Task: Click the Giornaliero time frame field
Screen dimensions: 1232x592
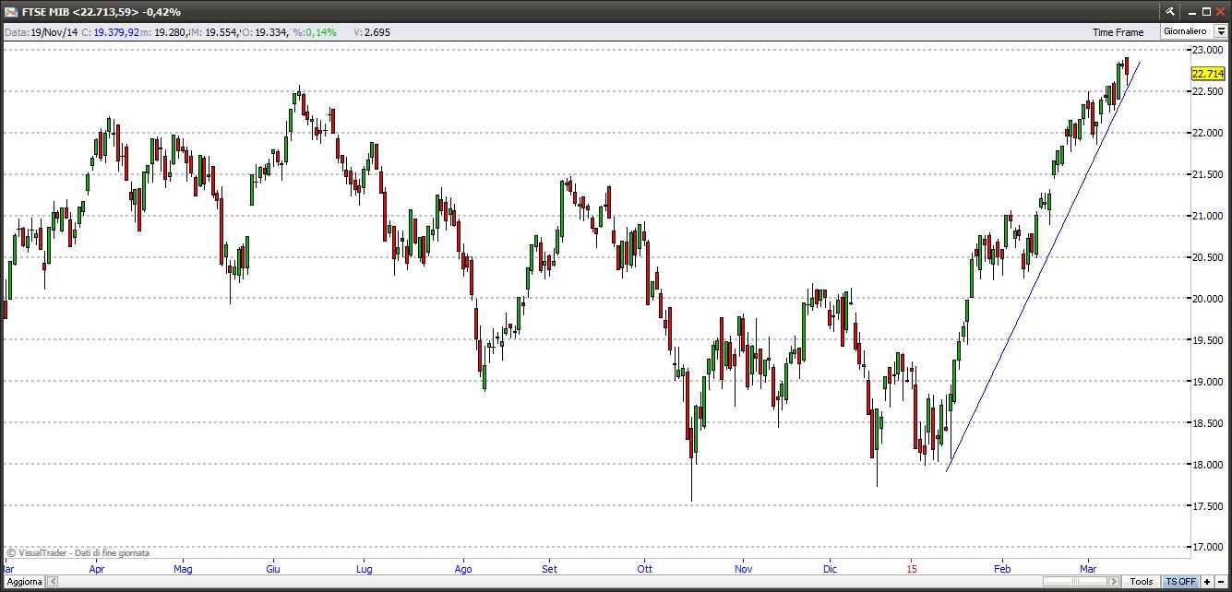Action: (x=1187, y=31)
